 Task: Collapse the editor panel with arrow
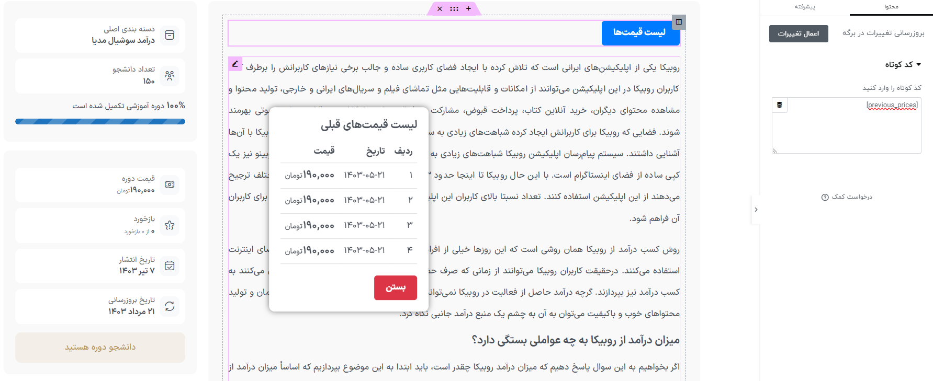click(756, 210)
